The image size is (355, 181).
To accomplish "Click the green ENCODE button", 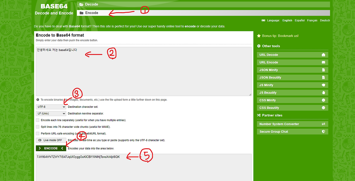I will click(51, 148).
